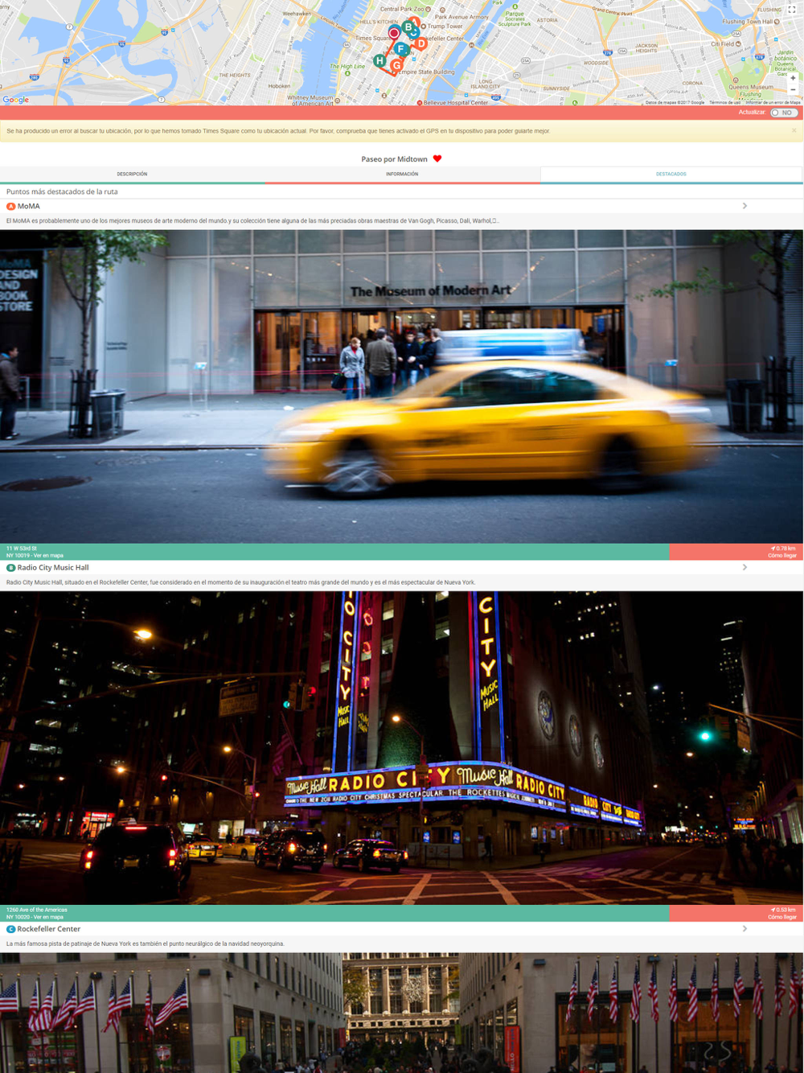Open the Radio City Music Hall title
Image resolution: width=804 pixels, height=1073 pixels.
[x=53, y=568]
